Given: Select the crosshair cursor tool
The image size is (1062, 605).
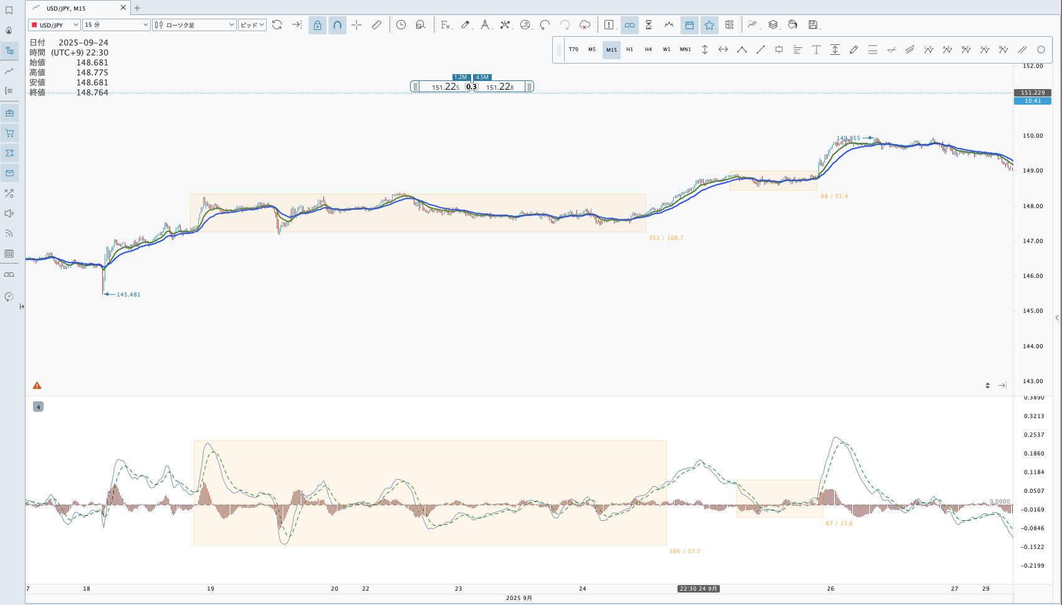Looking at the screenshot, I should [356, 25].
